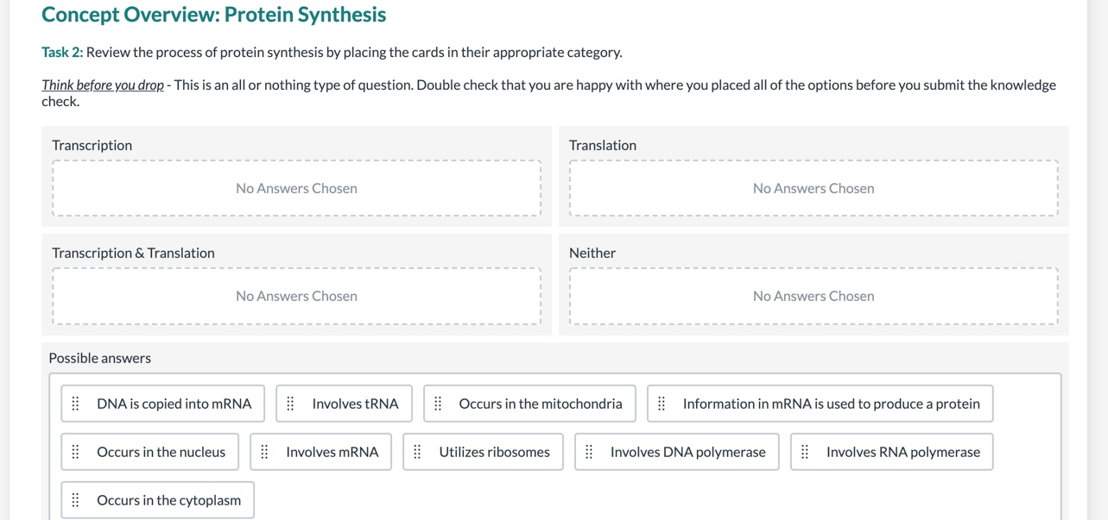This screenshot has width=1108, height=520.
Task: Click the drag handle on 'Utilizes ribosomes'
Action: 416,451
